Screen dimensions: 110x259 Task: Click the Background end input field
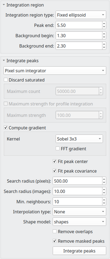pyautogui.click(x=79, y=46)
